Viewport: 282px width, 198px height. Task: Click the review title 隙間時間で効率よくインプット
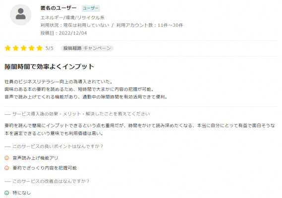click(50, 66)
